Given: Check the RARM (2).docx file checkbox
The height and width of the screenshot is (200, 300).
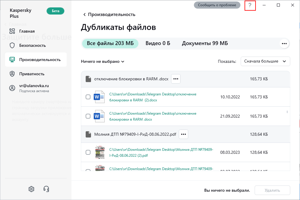Looking at the screenshot, I should (88, 97).
